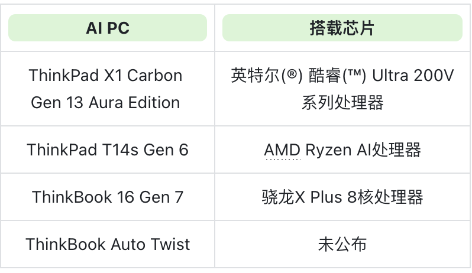
Task: Click the word ThinkBook in the 16 Gen 7 row
Action: [x=72, y=197]
